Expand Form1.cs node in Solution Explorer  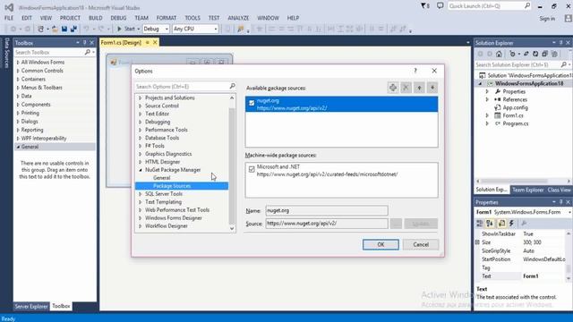click(x=487, y=115)
